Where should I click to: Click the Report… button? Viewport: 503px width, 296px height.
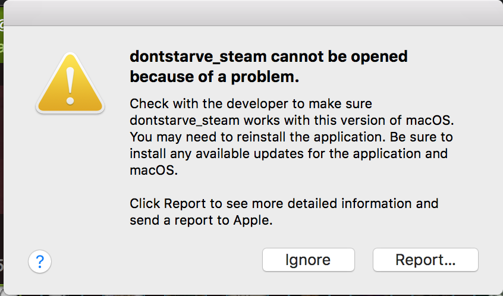click(x=425, y=260)
